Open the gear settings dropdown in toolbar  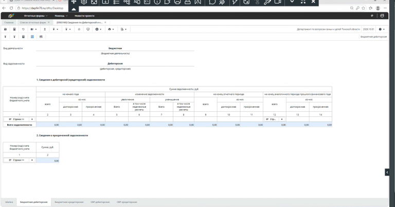click(x=98, y=29)
